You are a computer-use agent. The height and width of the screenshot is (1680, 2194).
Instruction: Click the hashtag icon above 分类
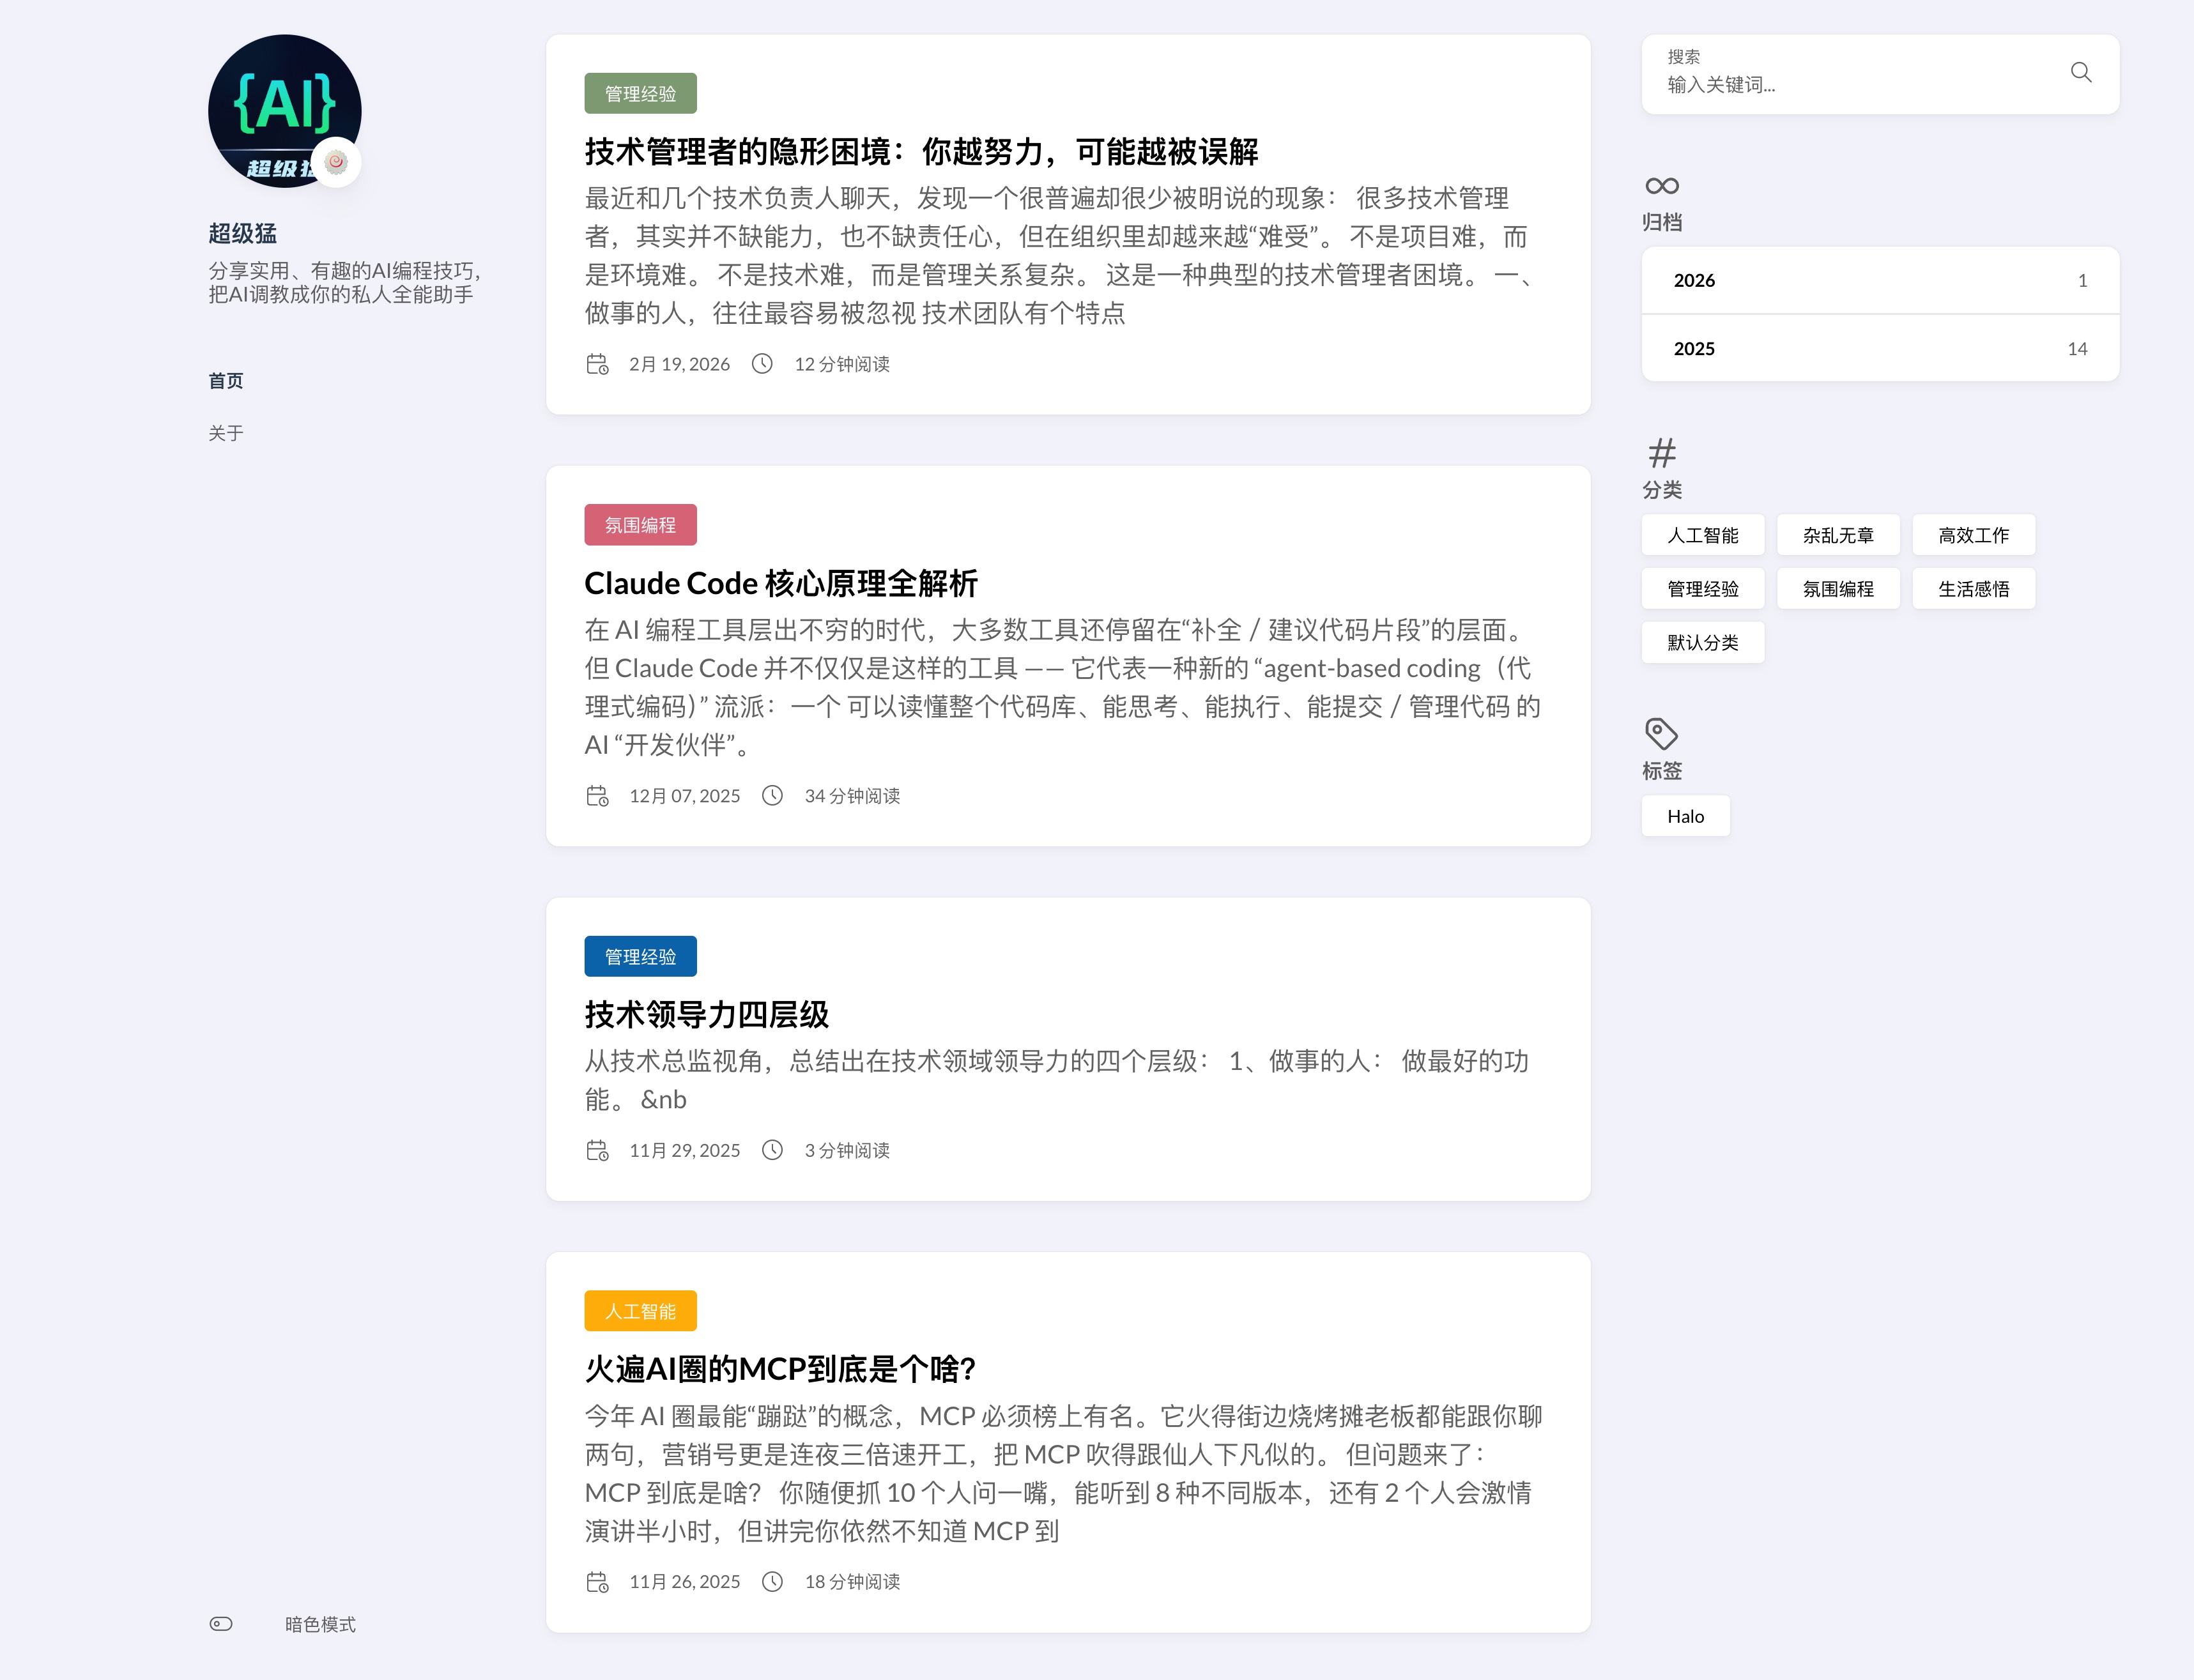(1661, 452)
